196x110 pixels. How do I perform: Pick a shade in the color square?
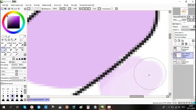click(13, 22)
